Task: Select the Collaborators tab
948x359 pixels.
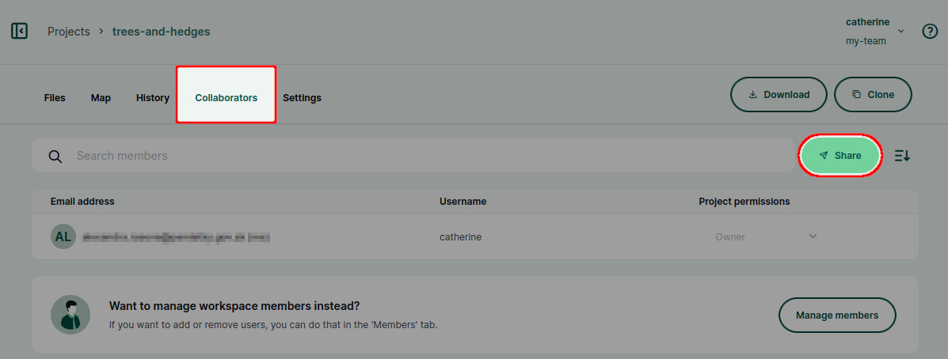Action: point(227,96)
